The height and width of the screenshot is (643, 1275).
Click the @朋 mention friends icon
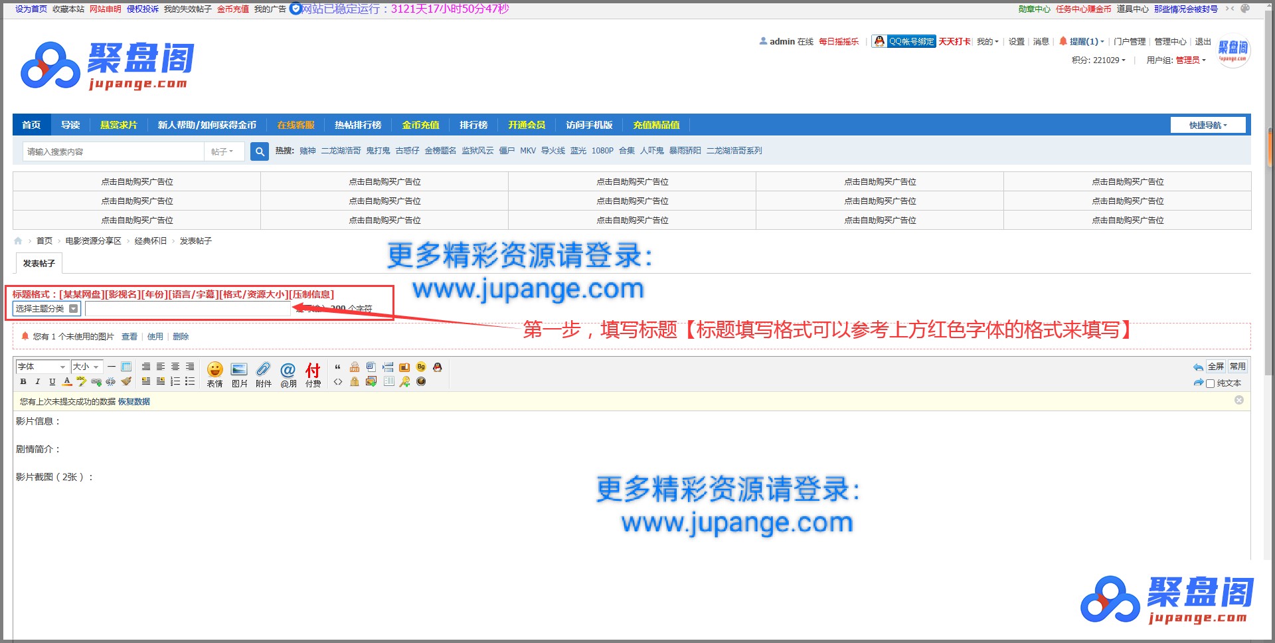(x=288, y=375)
